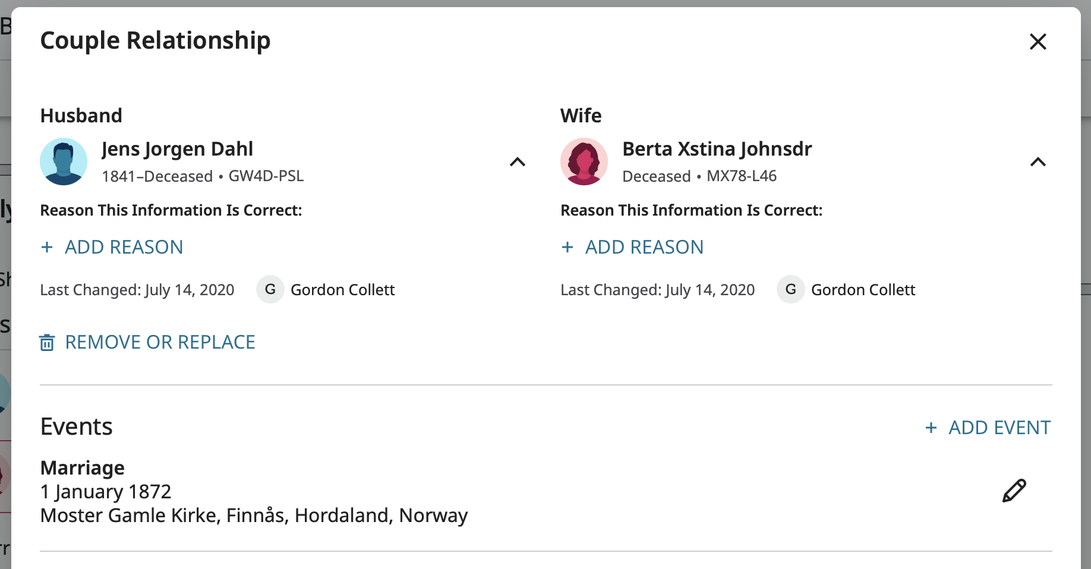1091x569 pixels.
Task: Click the trash icon for remove or replace
Action: click(47, 343)
